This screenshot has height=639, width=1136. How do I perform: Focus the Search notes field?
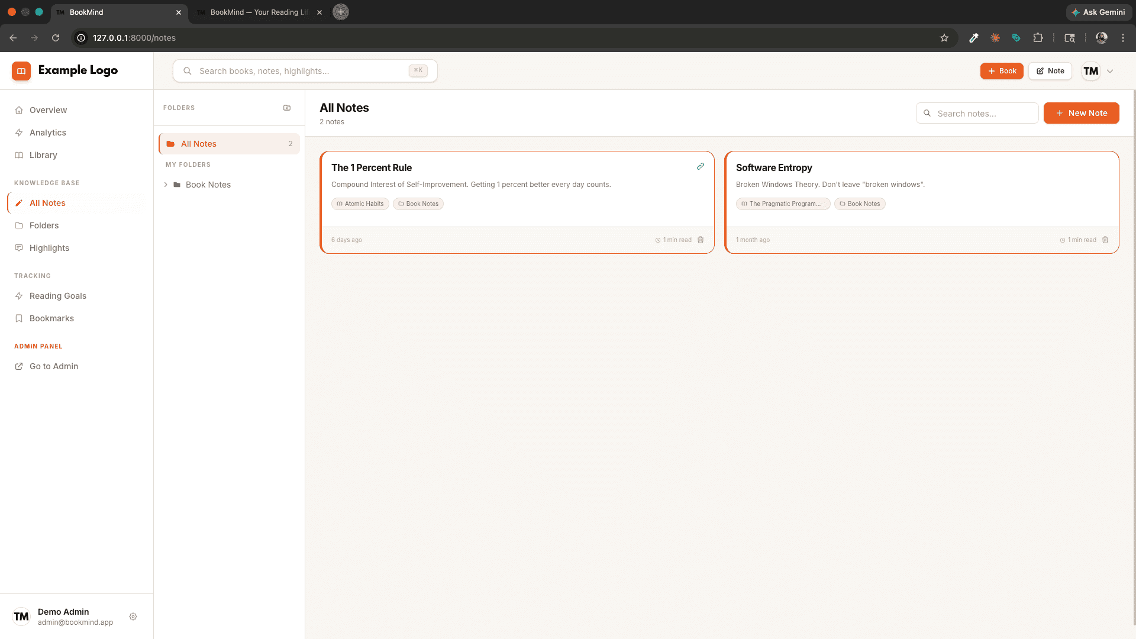977,113
